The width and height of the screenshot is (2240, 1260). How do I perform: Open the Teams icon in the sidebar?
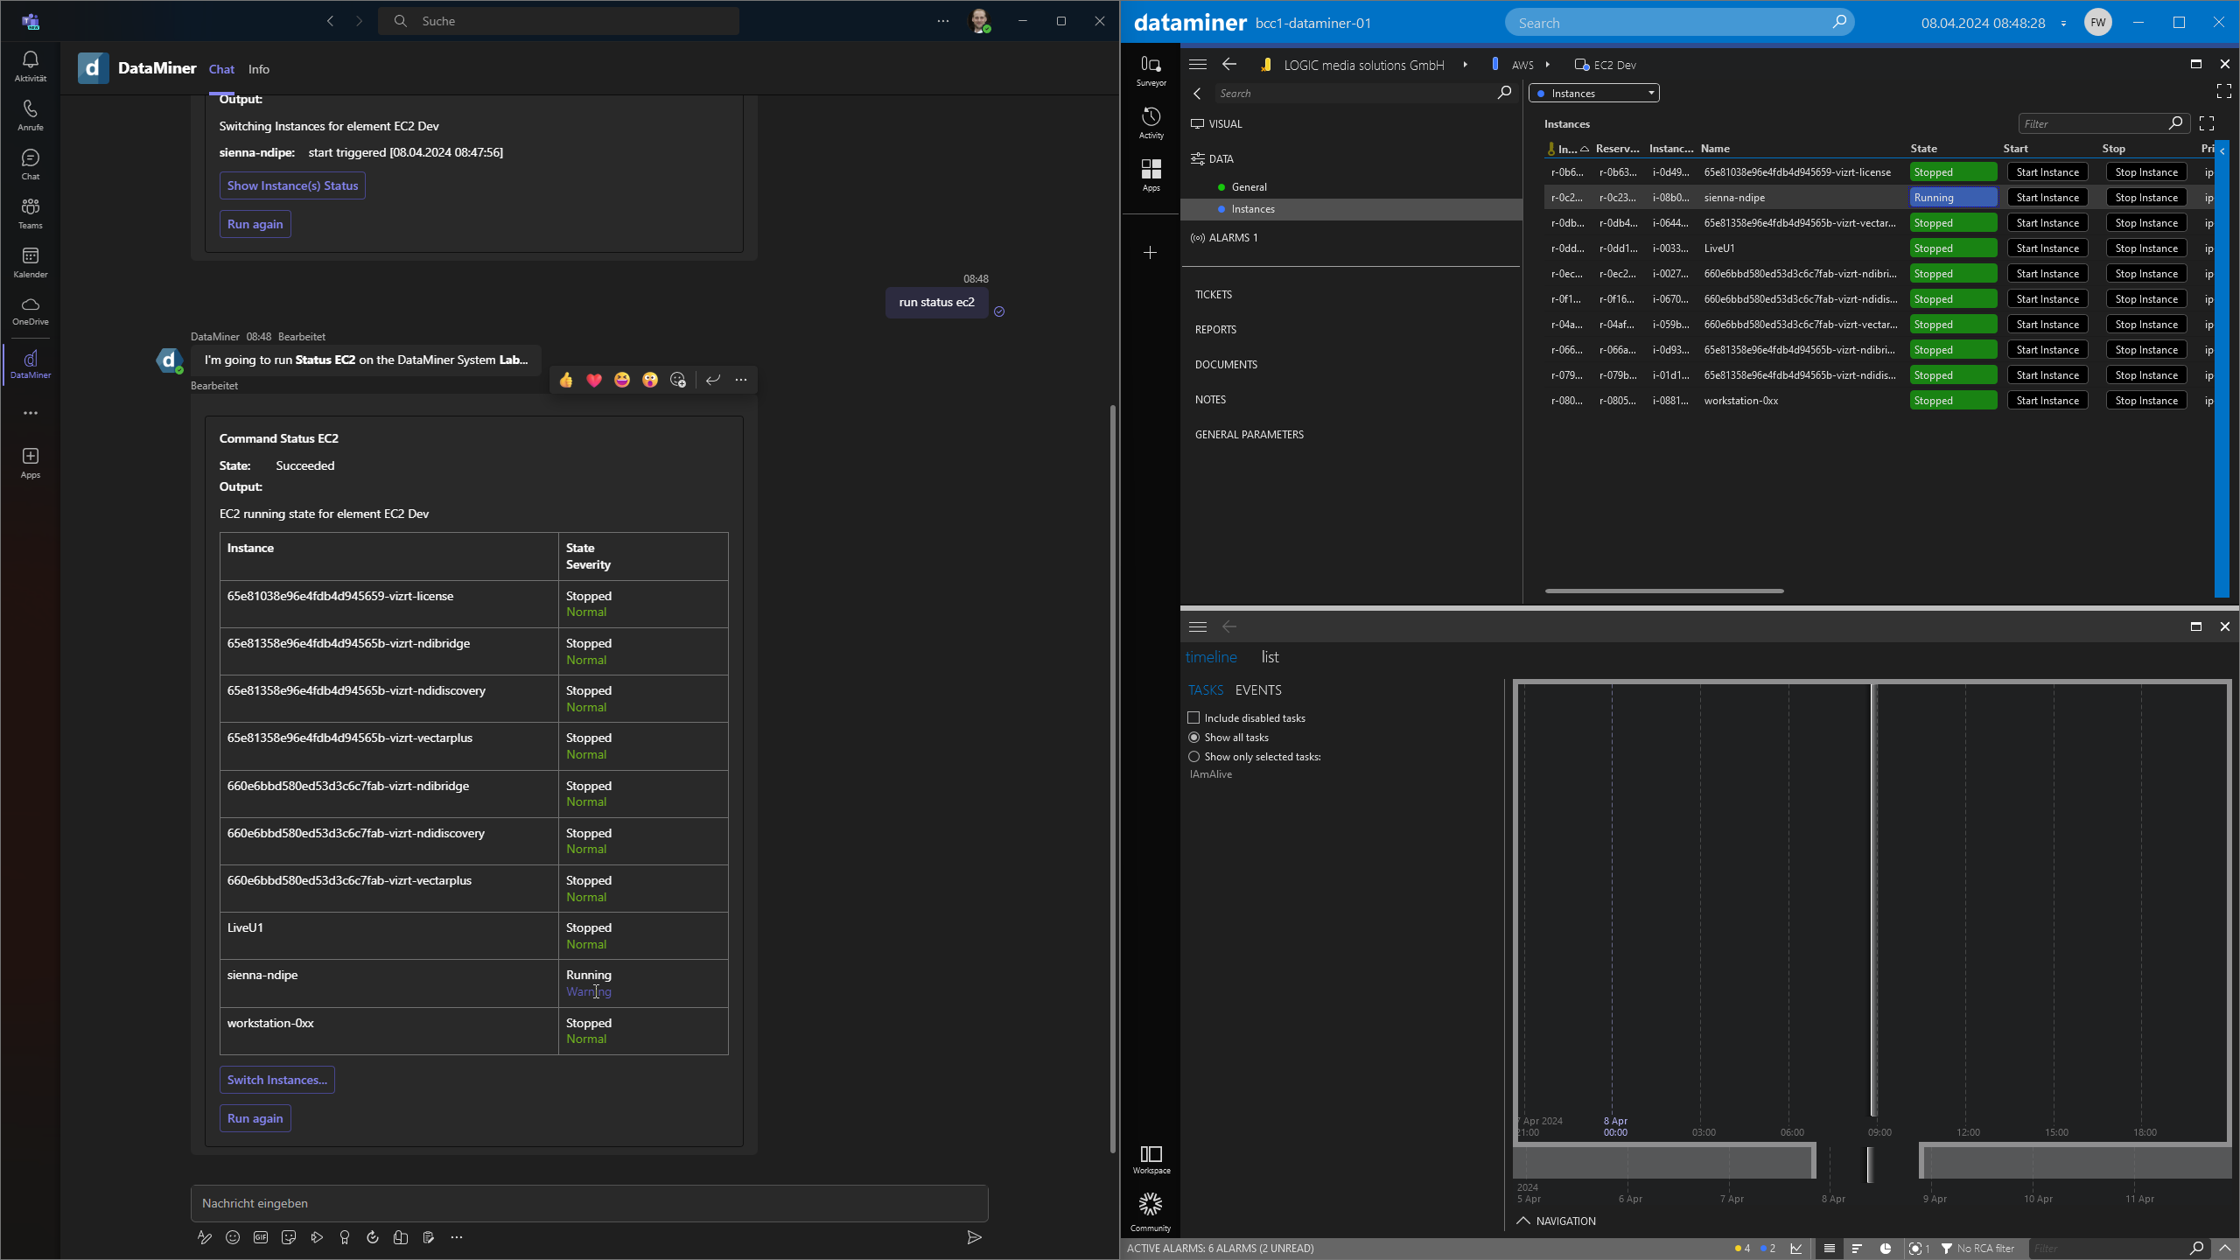[31, 213]
